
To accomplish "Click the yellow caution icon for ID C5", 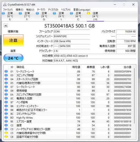I will tap(6, 133).
